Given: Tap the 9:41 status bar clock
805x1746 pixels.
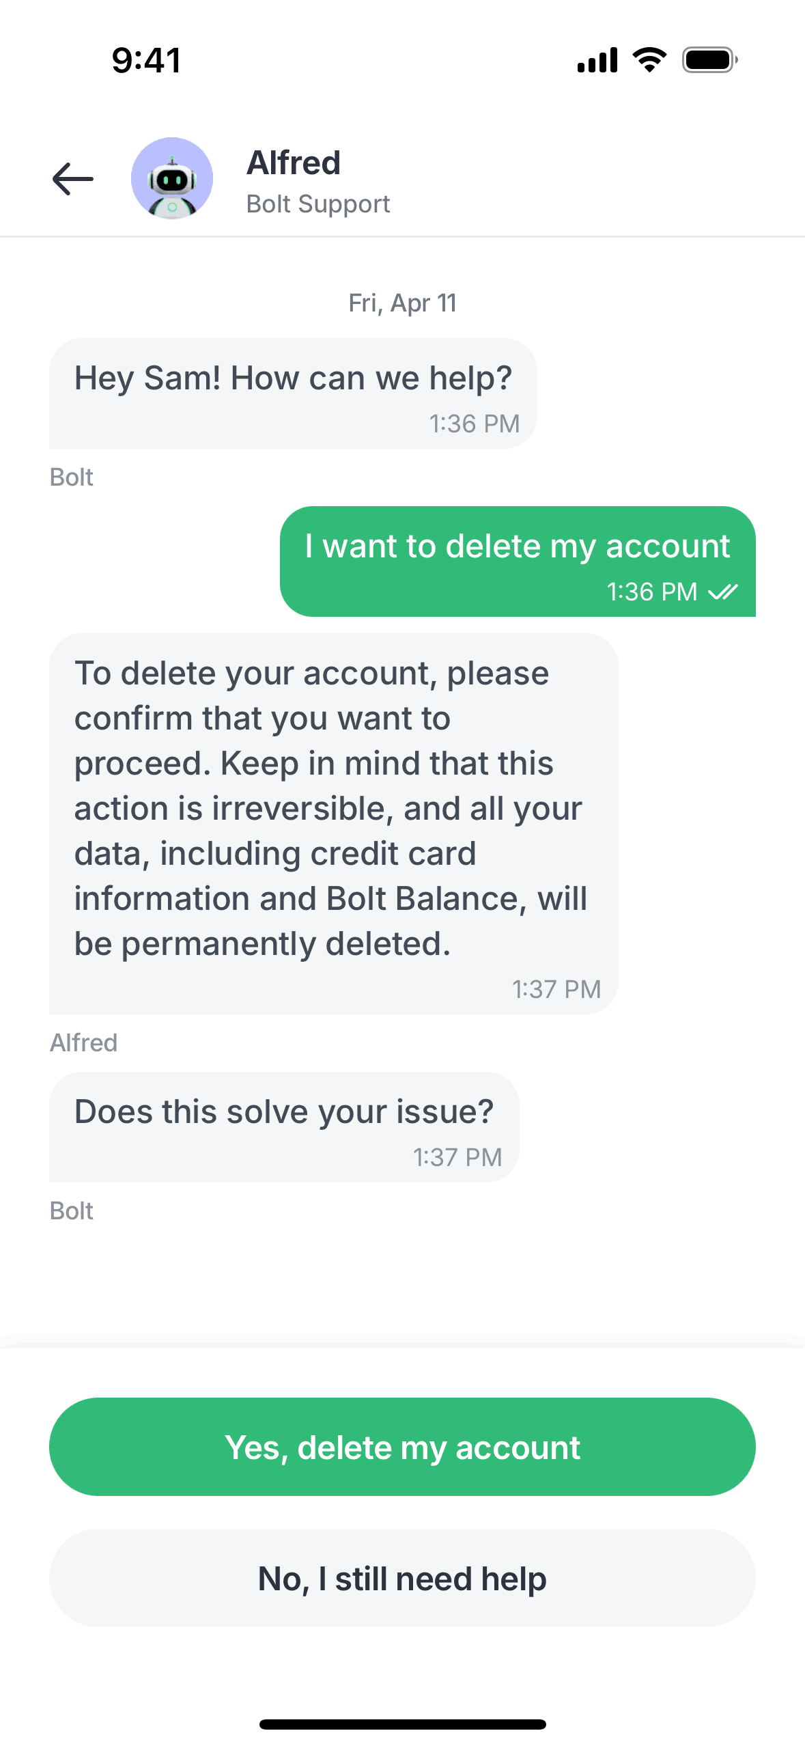Looking at the screenshot, I should [x=147, y=60].
